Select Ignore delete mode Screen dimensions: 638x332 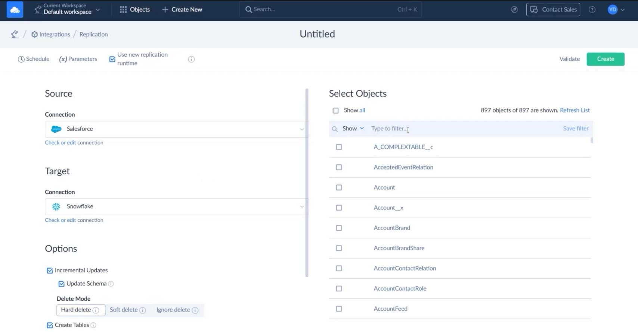pos(177,310)
